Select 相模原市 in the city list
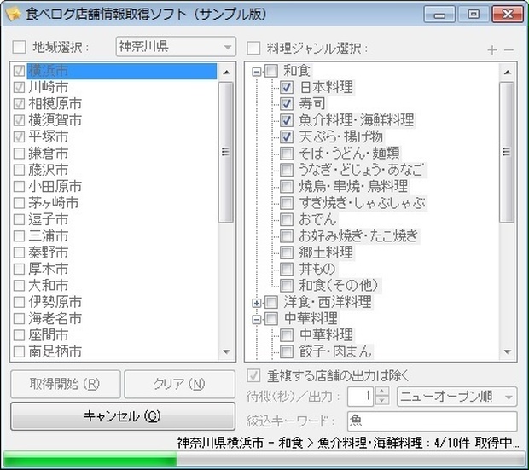Screen dimensions: 529x470 pyautogui.click(x=55, y=103)
